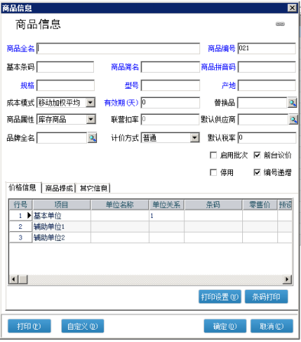The height and width of the screenshot is (342, 301).
Task: Click the 联营扣率 field
Action: (x=170, y=119)
